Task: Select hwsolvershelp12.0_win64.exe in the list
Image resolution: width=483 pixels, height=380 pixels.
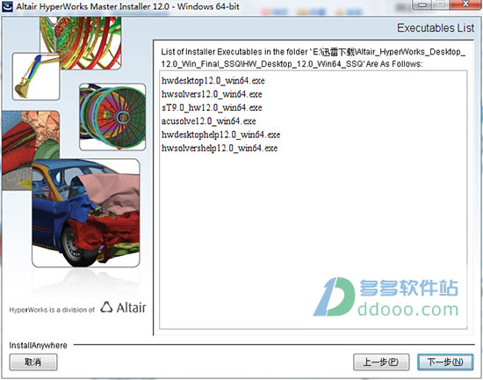Action: (220, 149)
